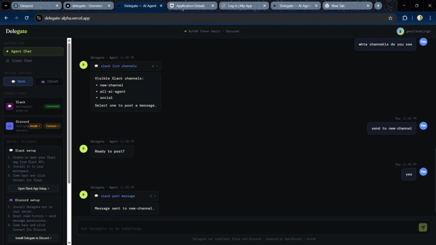Image resolution: width=436 pixels, height=245 pixels.
Task: Reload the page with refresh icon
Action: tap(27, 18)
